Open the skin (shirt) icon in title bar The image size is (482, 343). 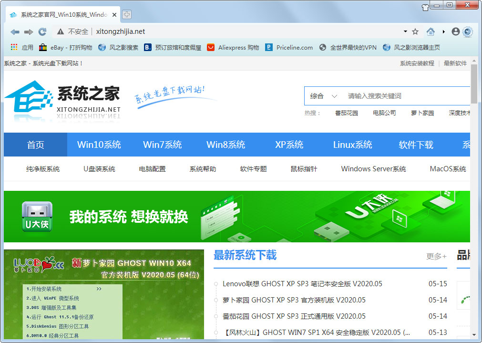tap(425, 7)
